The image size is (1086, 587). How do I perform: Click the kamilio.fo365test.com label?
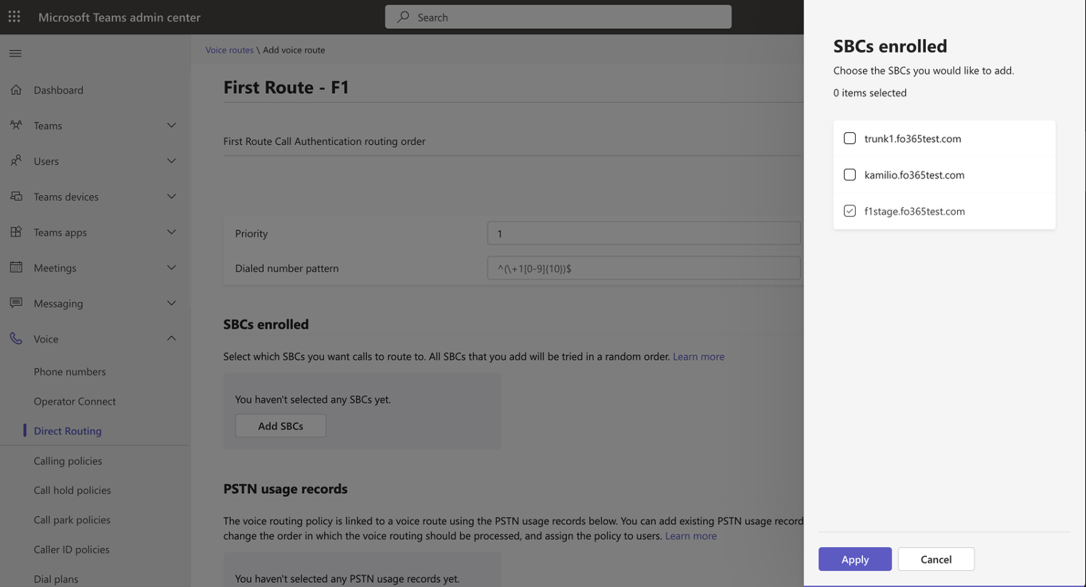914,174
